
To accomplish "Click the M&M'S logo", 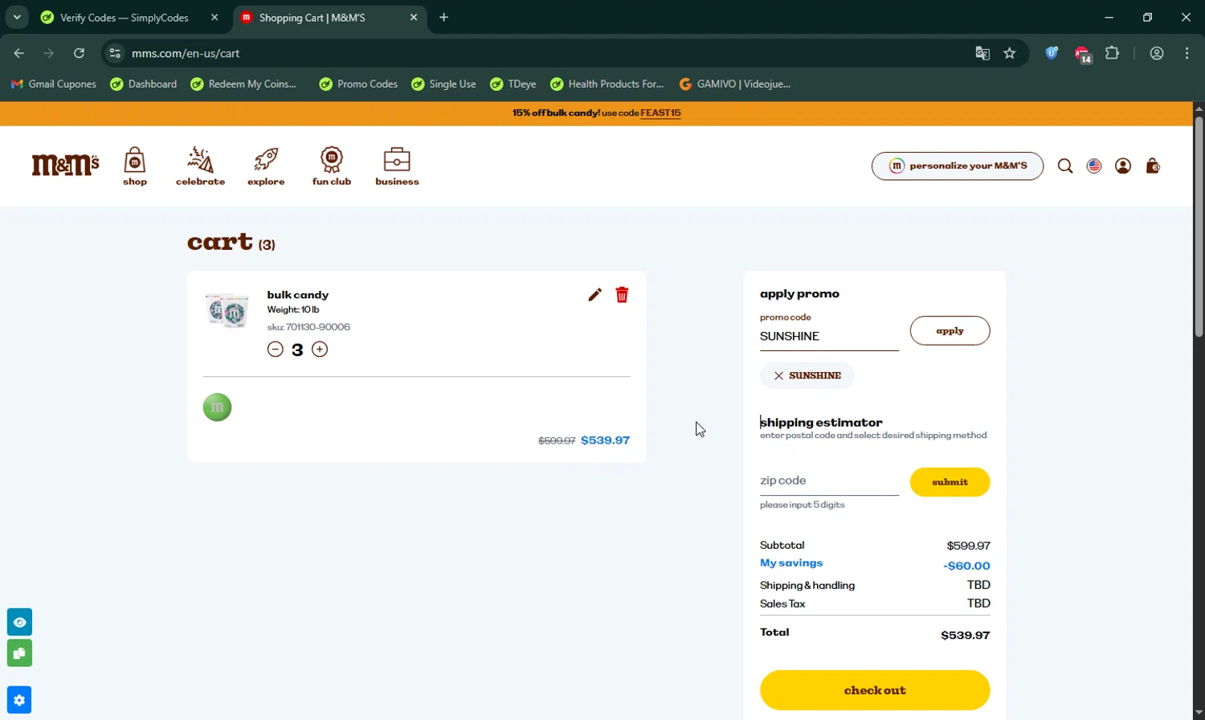I will pyautogui.click(x=65, y=166).
